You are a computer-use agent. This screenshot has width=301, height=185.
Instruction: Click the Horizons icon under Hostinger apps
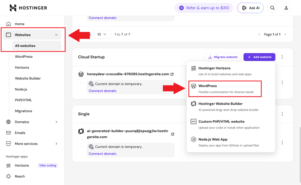8,165
